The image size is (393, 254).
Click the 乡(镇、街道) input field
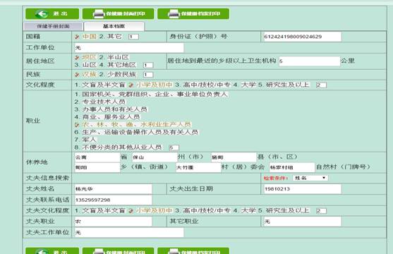[97, 167]
